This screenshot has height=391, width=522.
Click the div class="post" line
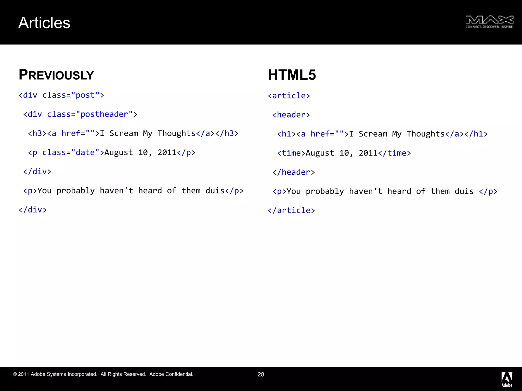click(61, 95)
